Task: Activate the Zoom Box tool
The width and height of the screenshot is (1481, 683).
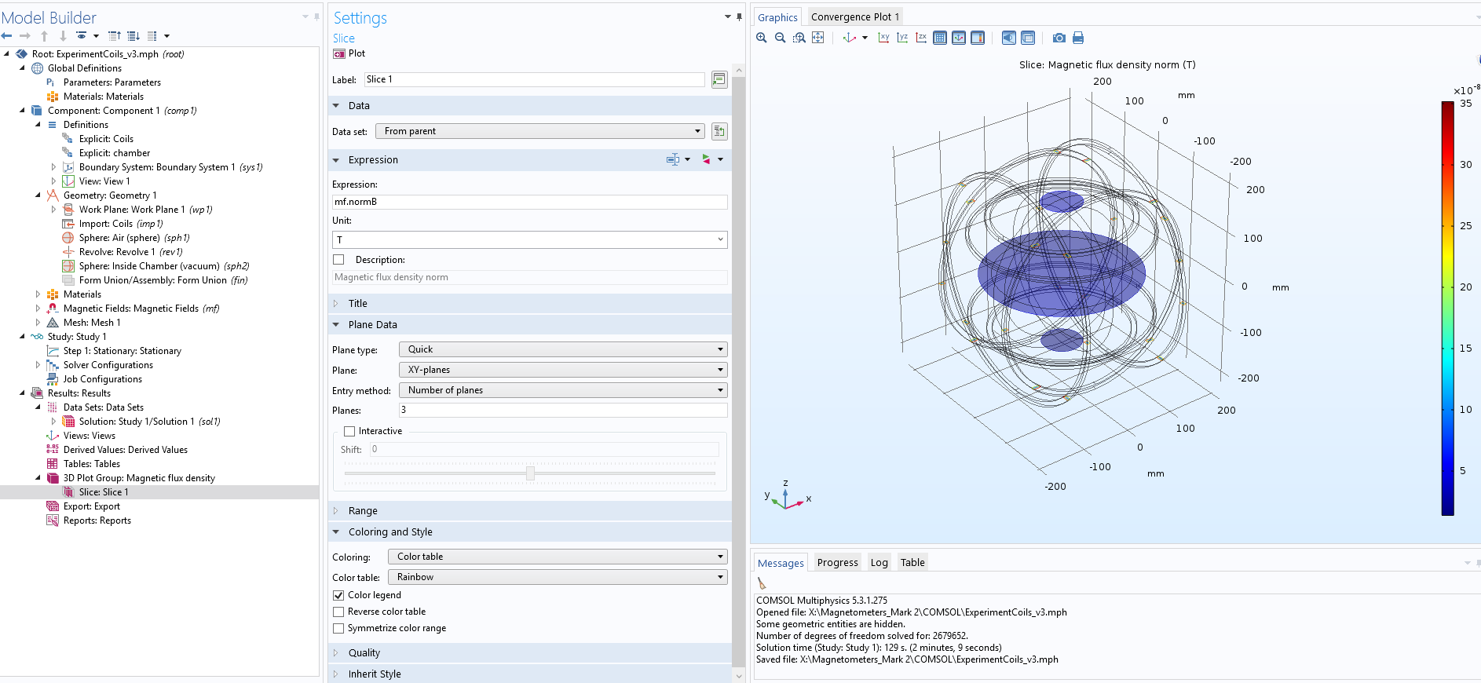Action: pos(799,38)
